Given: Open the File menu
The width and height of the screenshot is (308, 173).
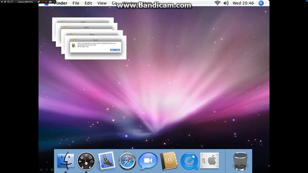Looking at the screenshot, I should [76, 3].
